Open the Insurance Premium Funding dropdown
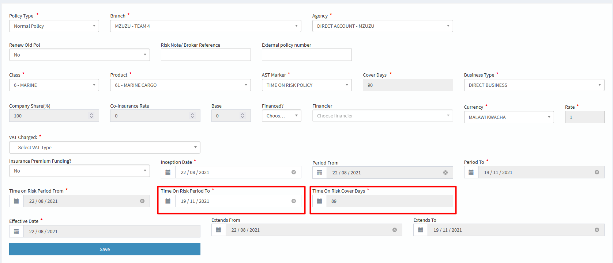 tap(79, 171)
